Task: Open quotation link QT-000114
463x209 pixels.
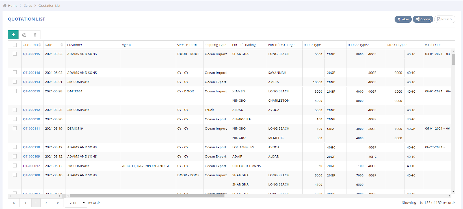Action: click(32, 73)
